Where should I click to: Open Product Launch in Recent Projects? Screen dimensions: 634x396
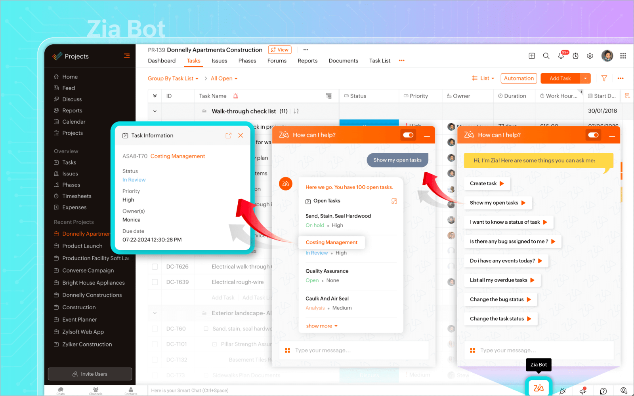(82, 246)
